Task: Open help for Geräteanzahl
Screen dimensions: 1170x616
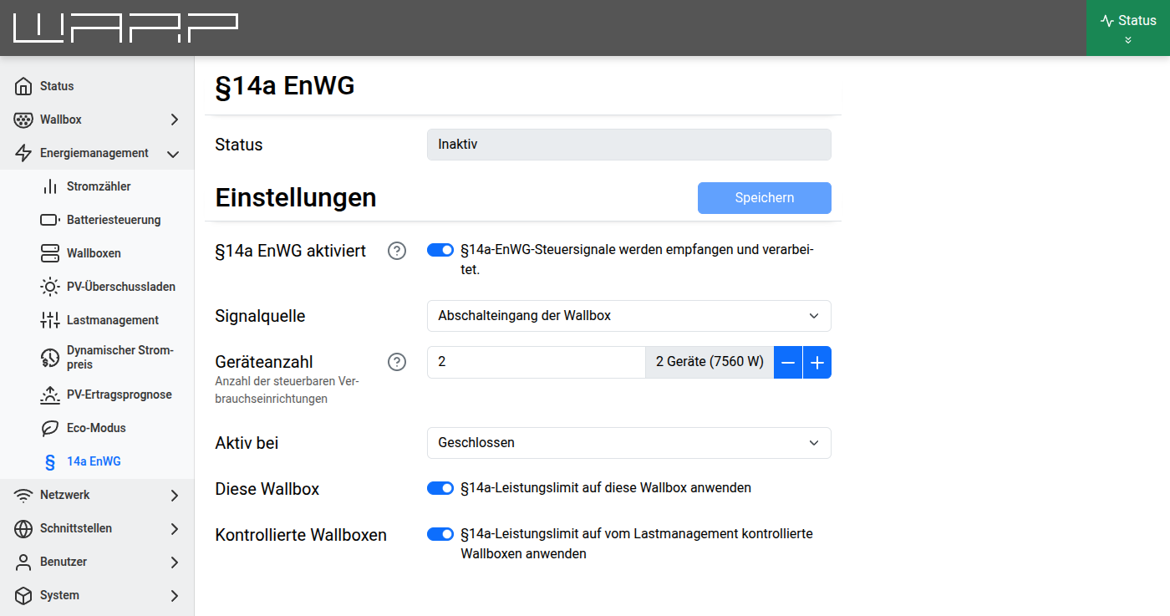Action: point(397,362)
